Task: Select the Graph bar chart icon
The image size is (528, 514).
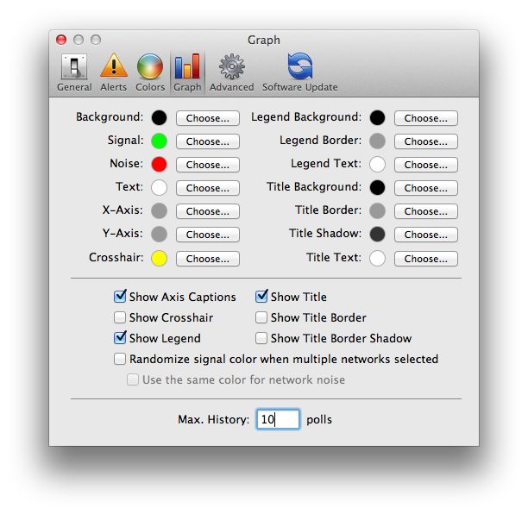Action: coord(187,72)
